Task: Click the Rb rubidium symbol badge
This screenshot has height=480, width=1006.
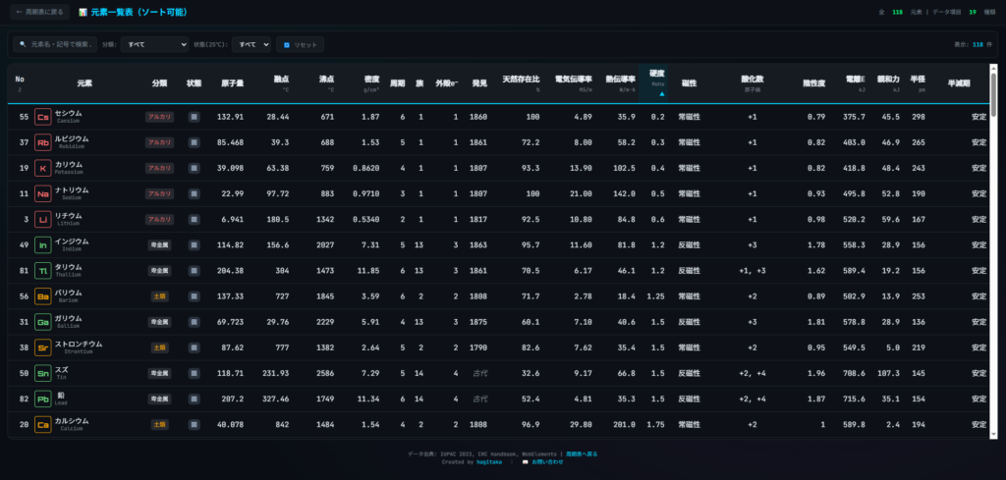Action: tap(42, 142)
